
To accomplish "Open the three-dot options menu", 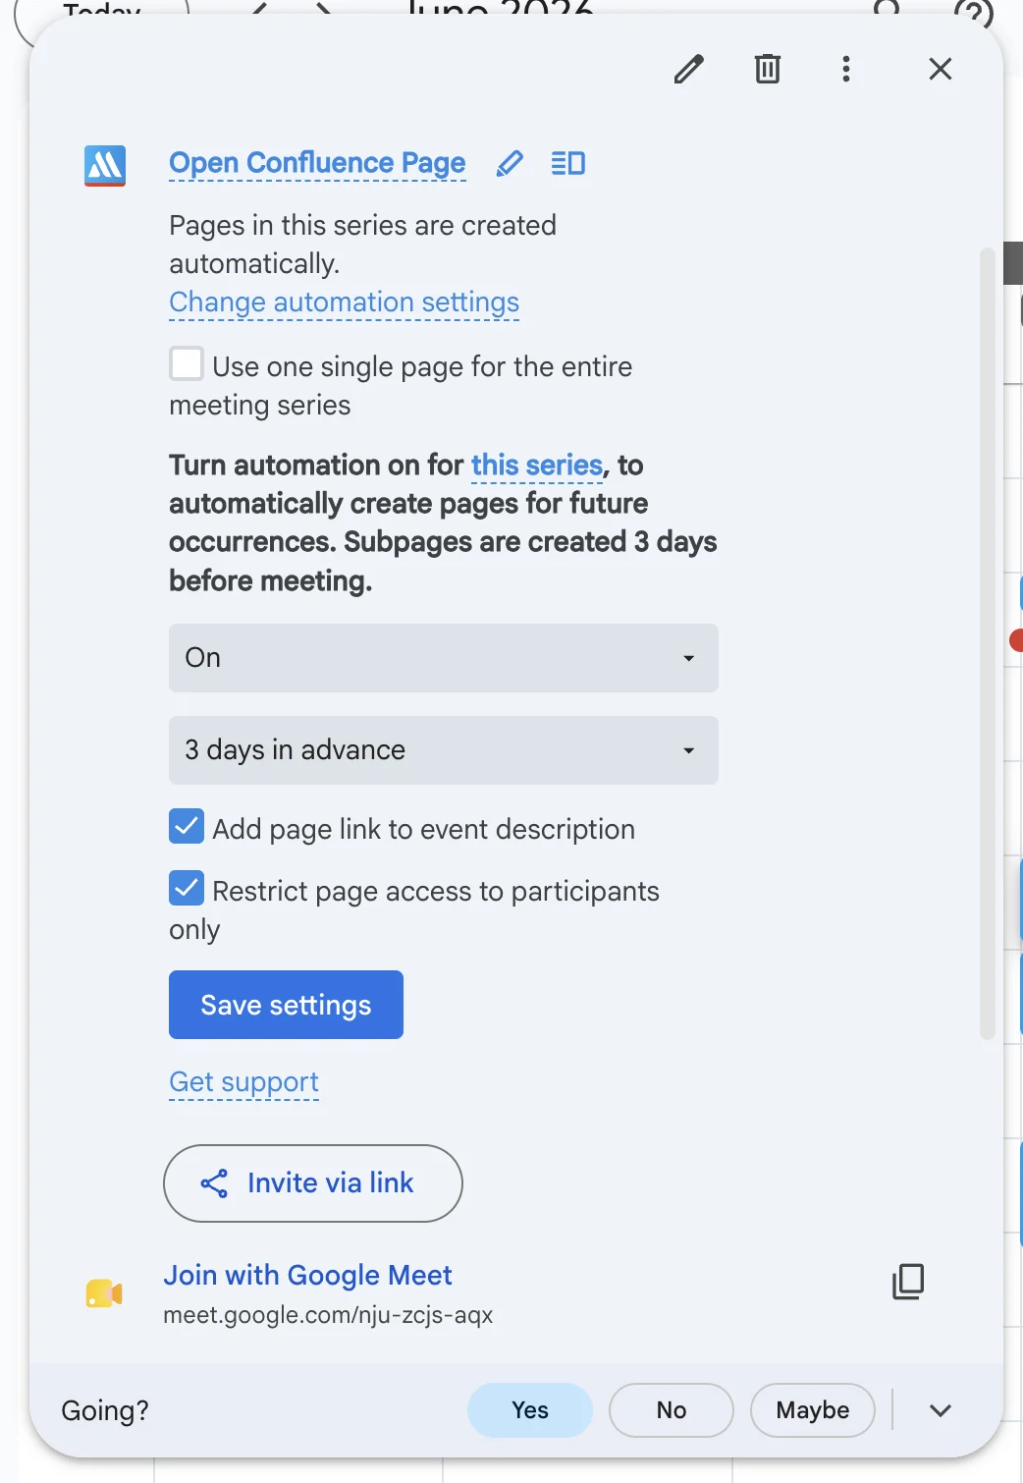I will coord(845,69).
